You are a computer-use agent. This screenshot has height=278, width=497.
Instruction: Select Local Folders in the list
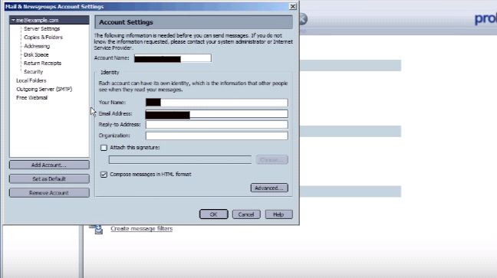(x=31, y=80)
